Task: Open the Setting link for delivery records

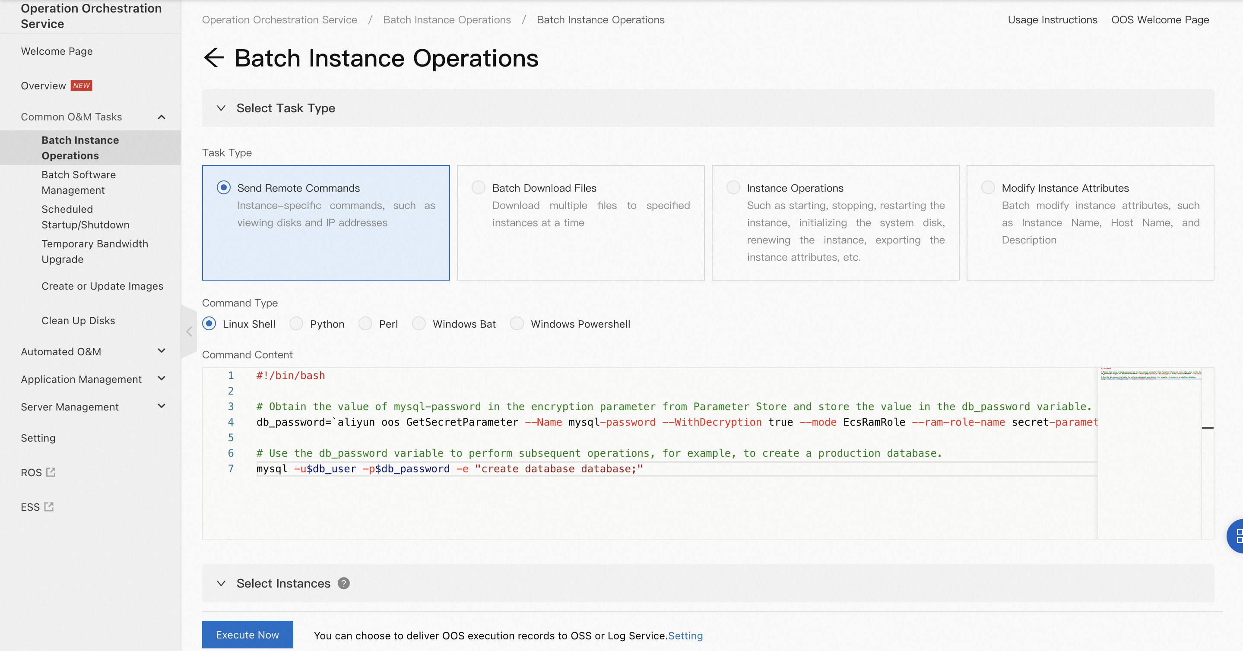Action: point(685,635)
